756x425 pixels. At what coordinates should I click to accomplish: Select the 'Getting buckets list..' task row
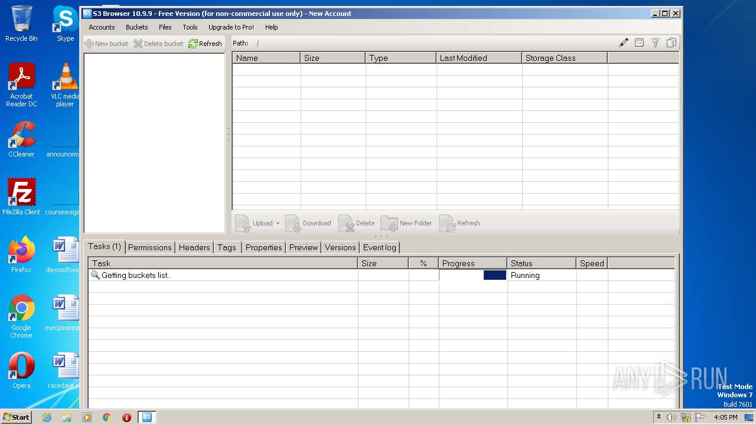click(x=382, y=275)
